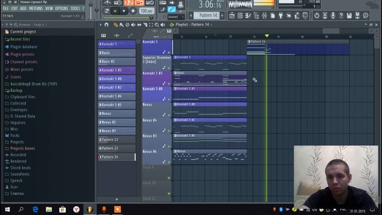Expand the Packs folder in browser
The height and width of the screenshot is (215, 382).
tap(15, 136)
